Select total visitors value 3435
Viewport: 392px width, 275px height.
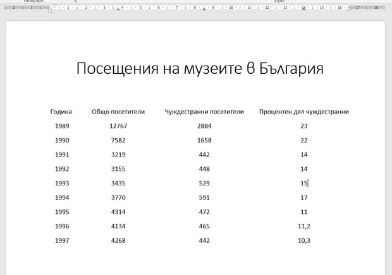pos(118,184)
